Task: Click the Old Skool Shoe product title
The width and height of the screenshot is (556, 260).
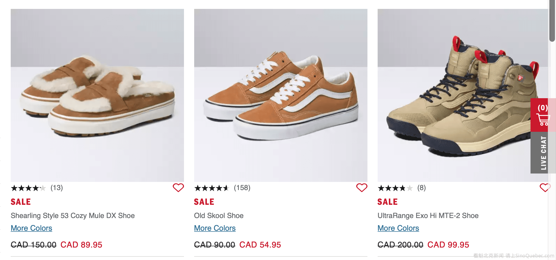Action: [219, 216]
